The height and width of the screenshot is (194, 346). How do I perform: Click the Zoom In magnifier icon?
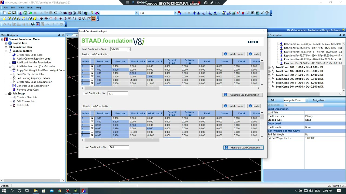click(x=70, y=19)
